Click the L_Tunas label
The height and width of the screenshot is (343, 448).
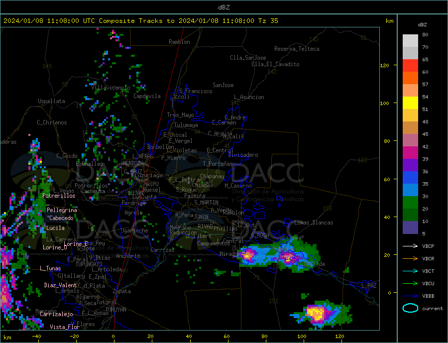pyautogui.click(x=50, y=268)
